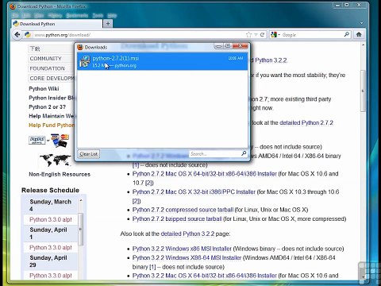Click the credit cards image in sidebar
Image resolution: width=381 pixels, height=286 pixels.
pos(60,140)
